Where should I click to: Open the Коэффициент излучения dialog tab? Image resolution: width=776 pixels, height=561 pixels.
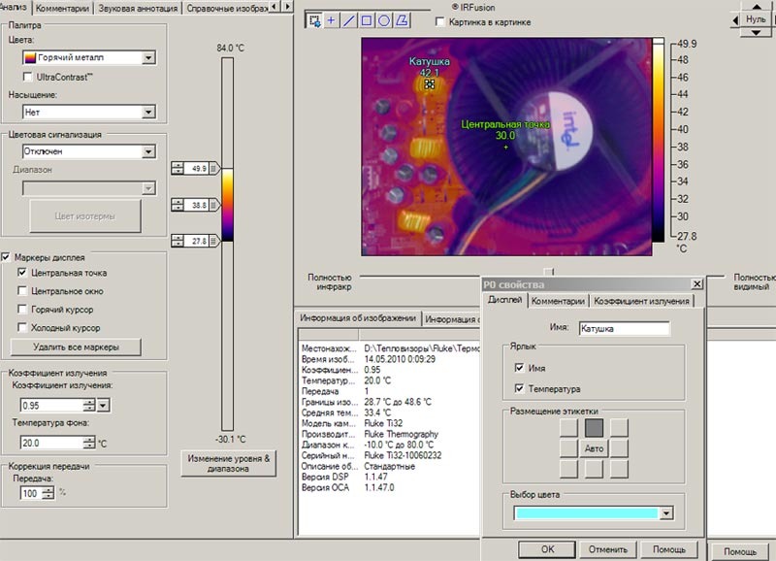pos(641,301)
